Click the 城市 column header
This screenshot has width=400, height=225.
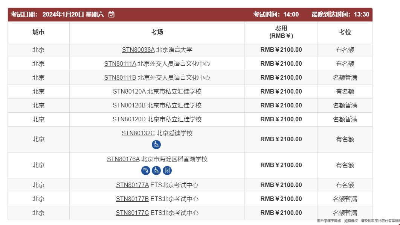(38, 32)
